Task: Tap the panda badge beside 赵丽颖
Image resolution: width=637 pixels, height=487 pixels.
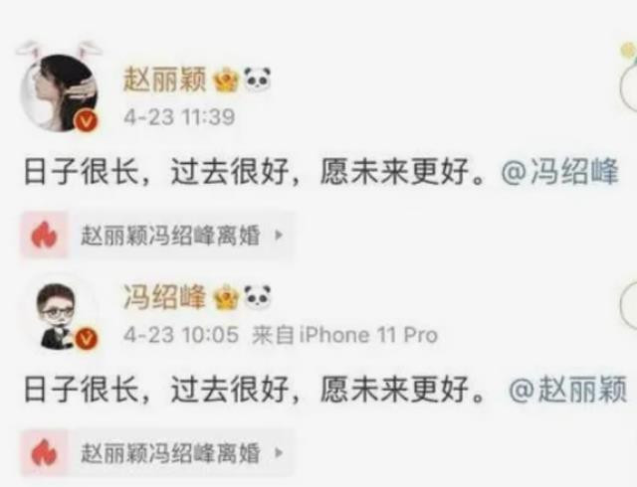Action: [257, 80]
